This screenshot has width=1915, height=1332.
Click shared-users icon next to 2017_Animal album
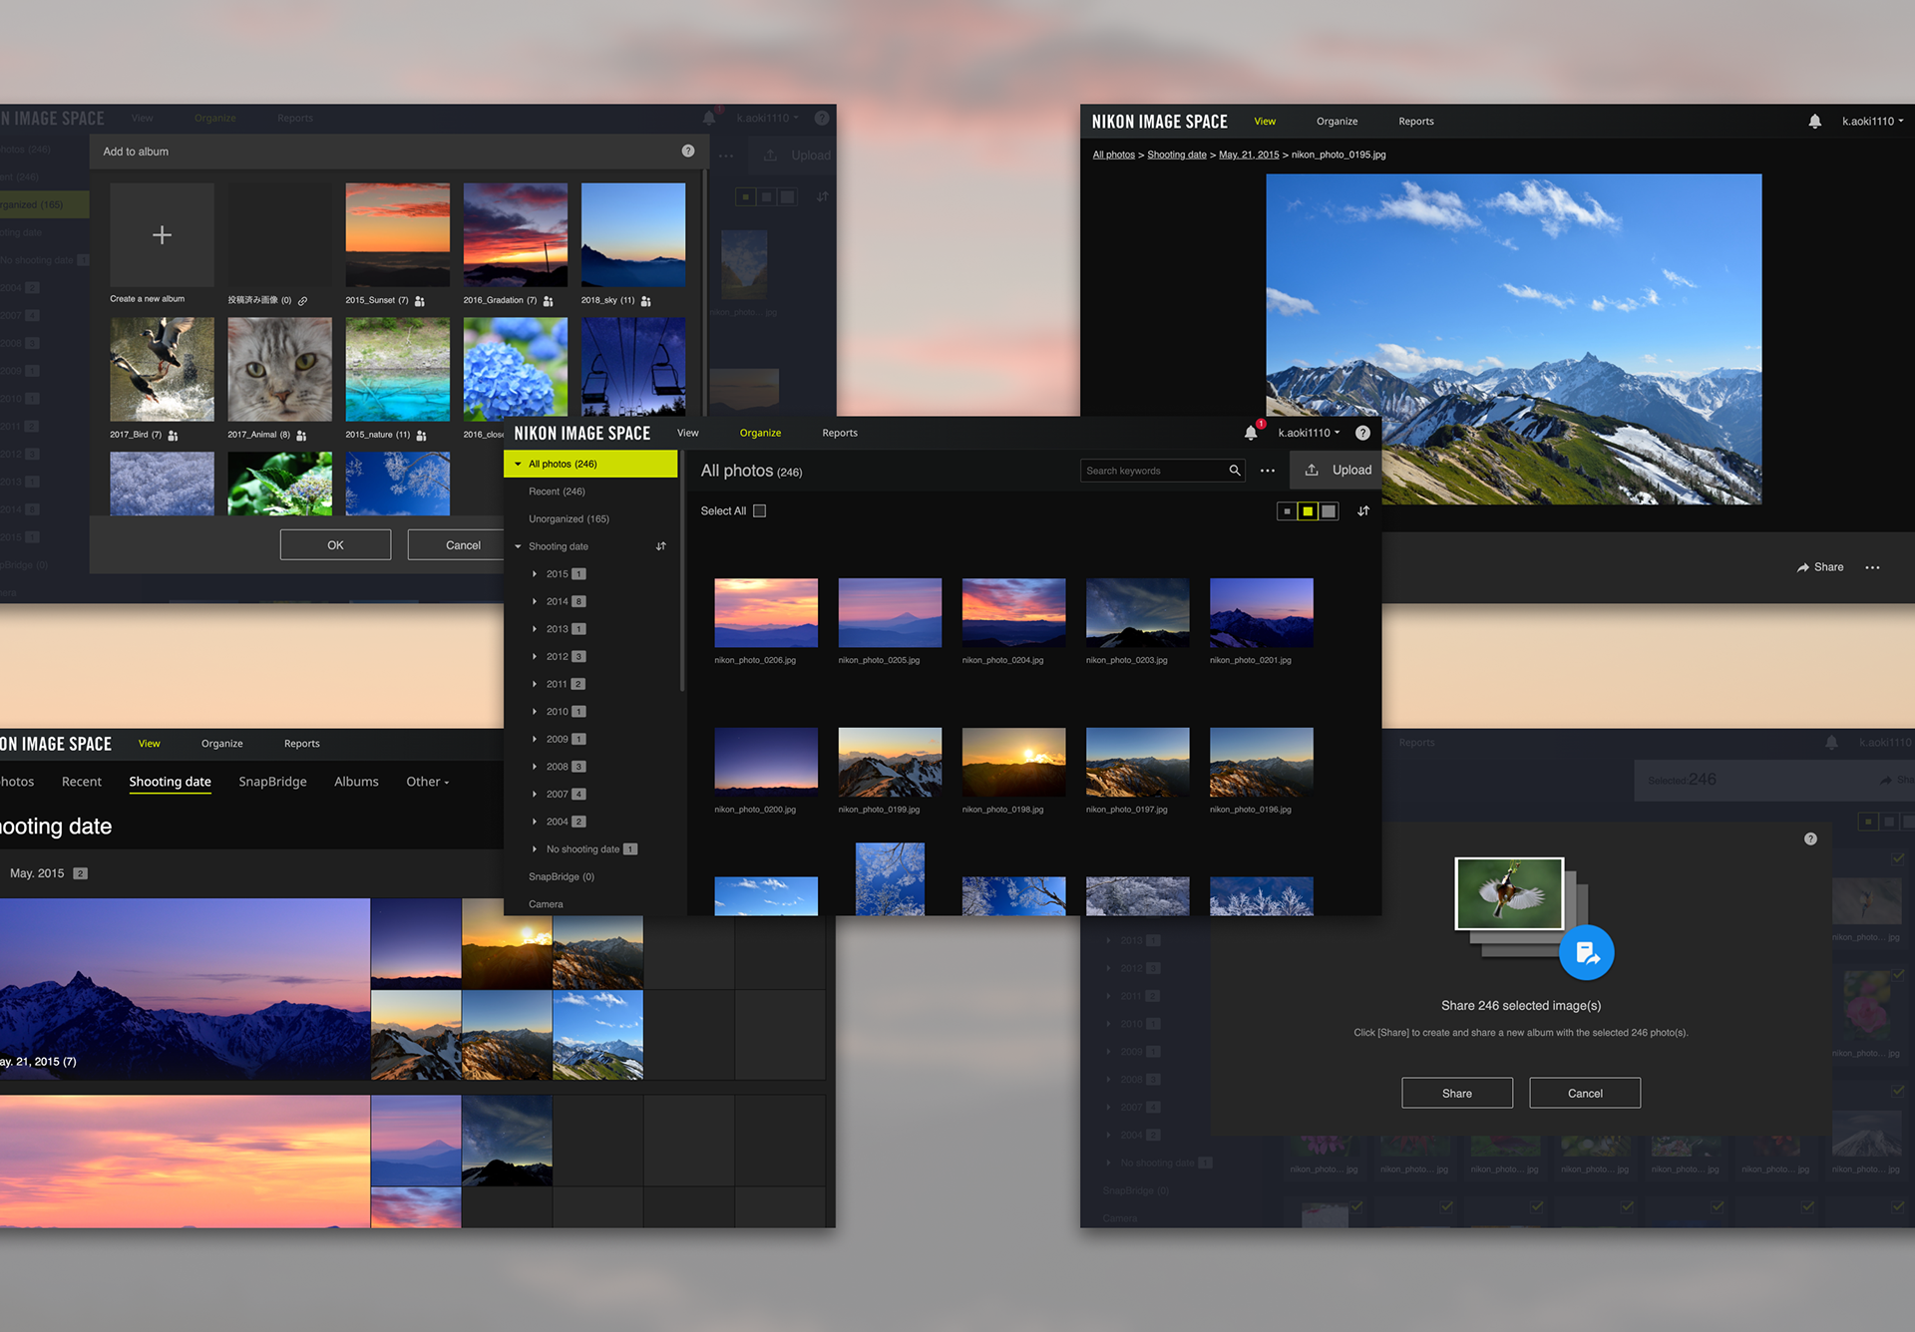tap(301, 436)
